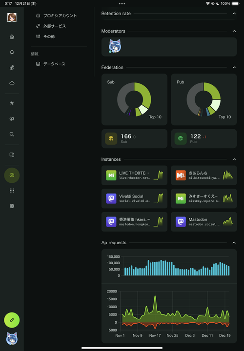The image size is (244, 351).
Task: Click the Pub donut chart
Action: [x=203, y=99]
